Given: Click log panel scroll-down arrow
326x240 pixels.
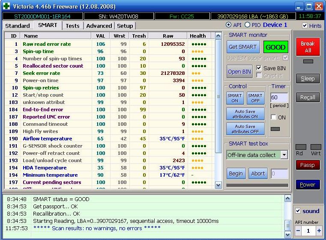Looking at the screenshot, I should 287,235.
